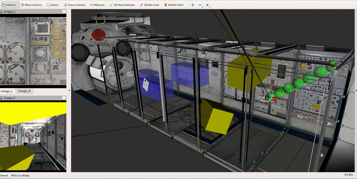This screenshot has height=179, width=357.
Task: Activate the Publish Point tool
Action: pos(174,5)
